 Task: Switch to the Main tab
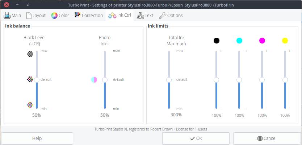(12, 16)
